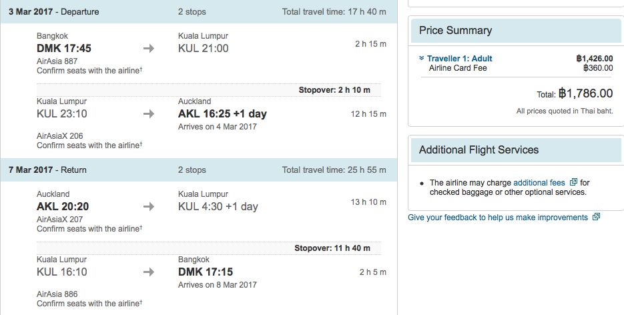The image size is (624, 315).
Task: Click the arrow between KUL 16:10 and DMK 17:15
Action: click(149, 272)
